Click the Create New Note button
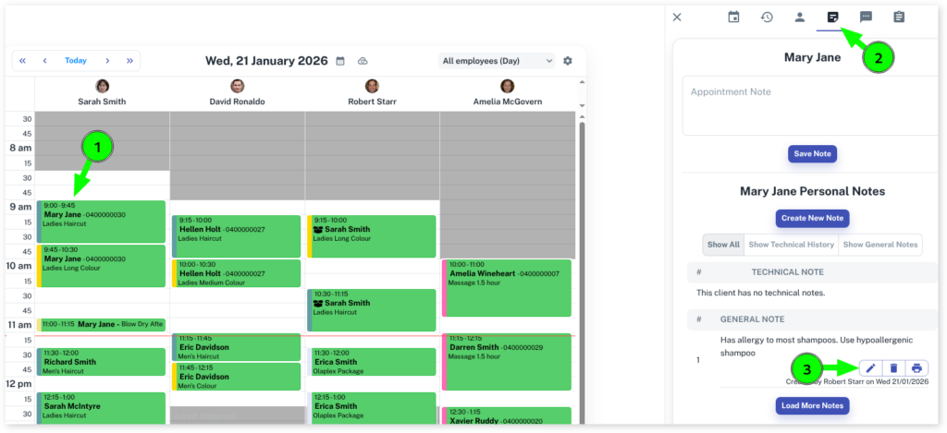Image resolution: width=947 pixels, height=433 pixels. pos(812,219)
